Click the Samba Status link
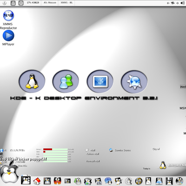Screen dimensions: 186x186 point(123,150)
